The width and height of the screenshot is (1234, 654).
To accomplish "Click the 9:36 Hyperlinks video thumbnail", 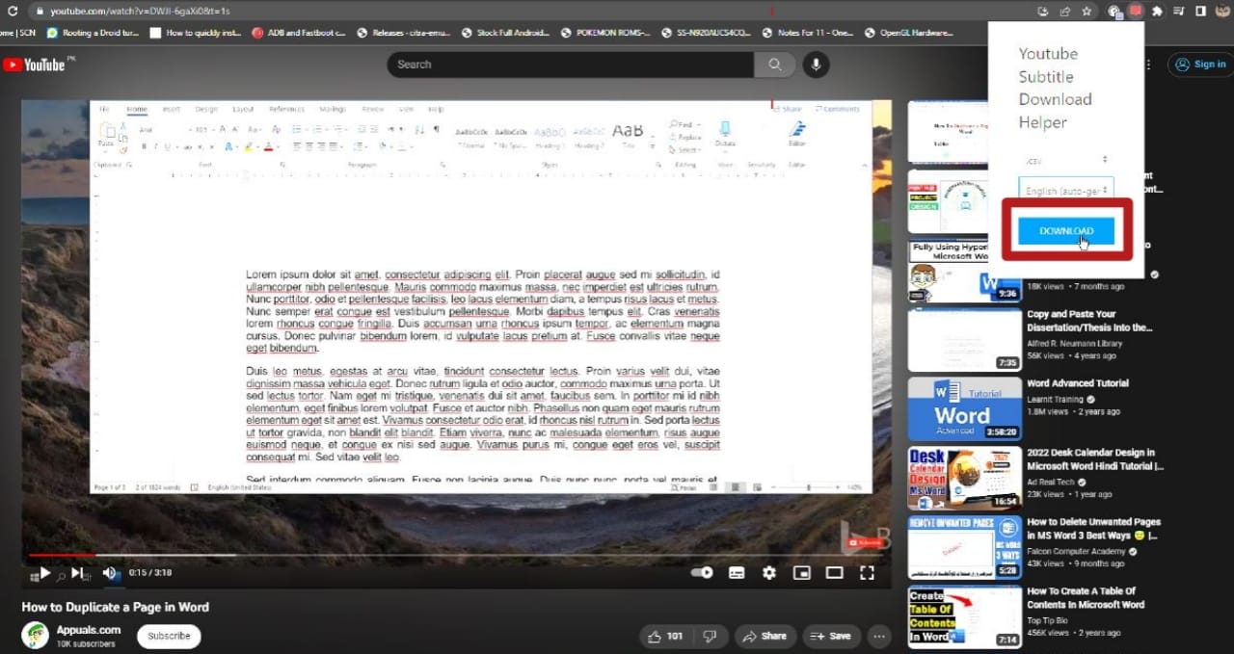I will 965,271.
